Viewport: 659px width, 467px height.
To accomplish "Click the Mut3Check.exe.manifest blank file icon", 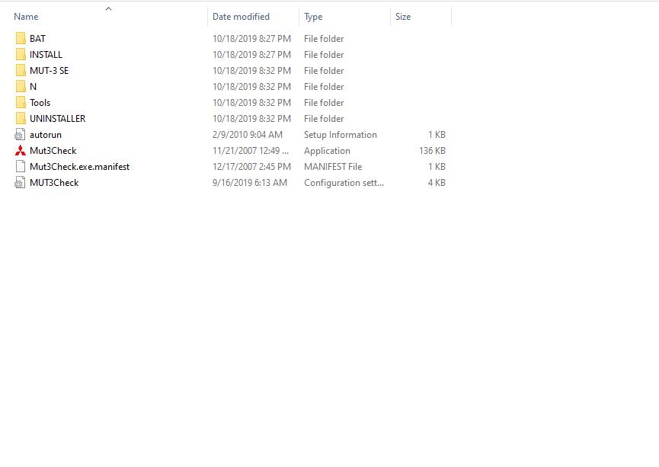I will click(20, 166).
